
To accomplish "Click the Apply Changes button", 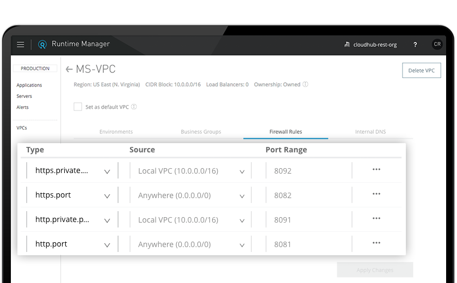I will (375, 270).
